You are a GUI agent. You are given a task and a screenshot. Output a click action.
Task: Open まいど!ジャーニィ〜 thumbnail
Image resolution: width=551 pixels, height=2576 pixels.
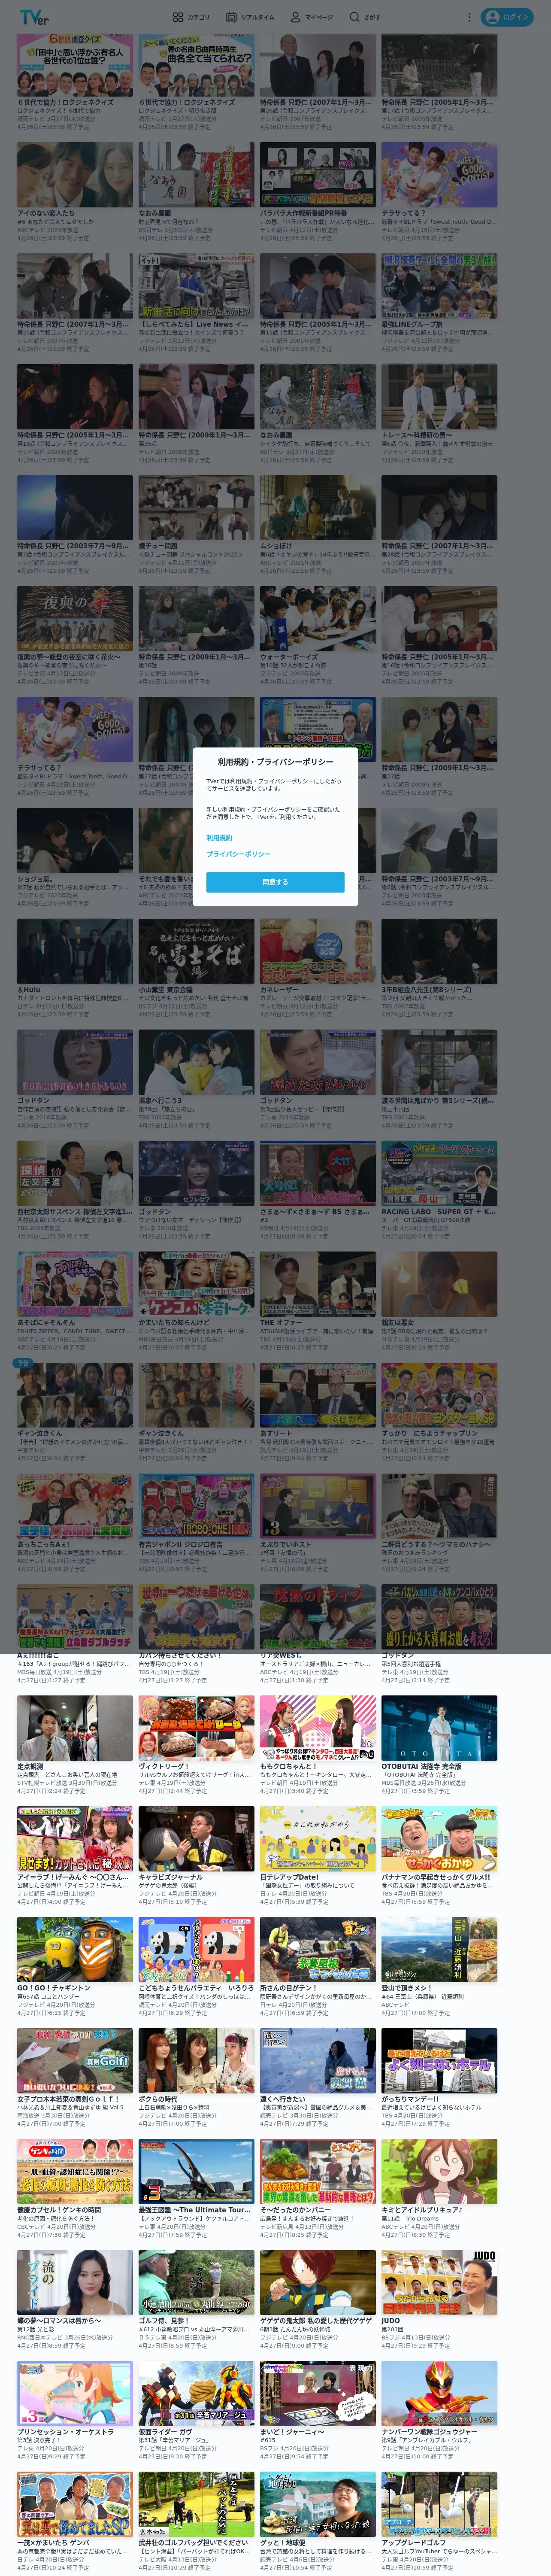(318, 2394)
